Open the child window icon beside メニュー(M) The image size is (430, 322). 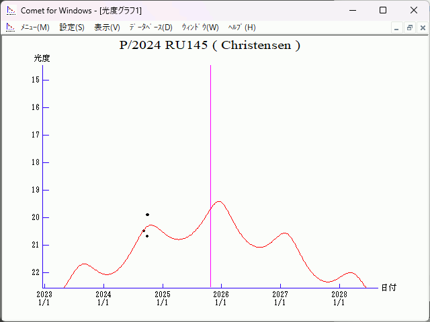pos(10,28)
